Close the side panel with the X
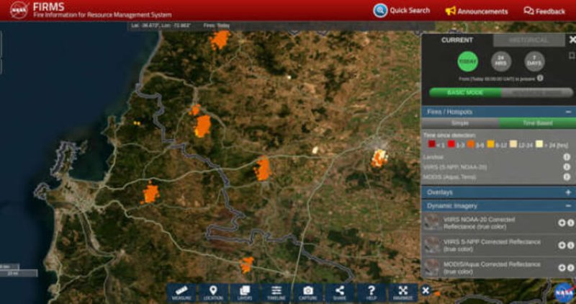 pos(572,40)
